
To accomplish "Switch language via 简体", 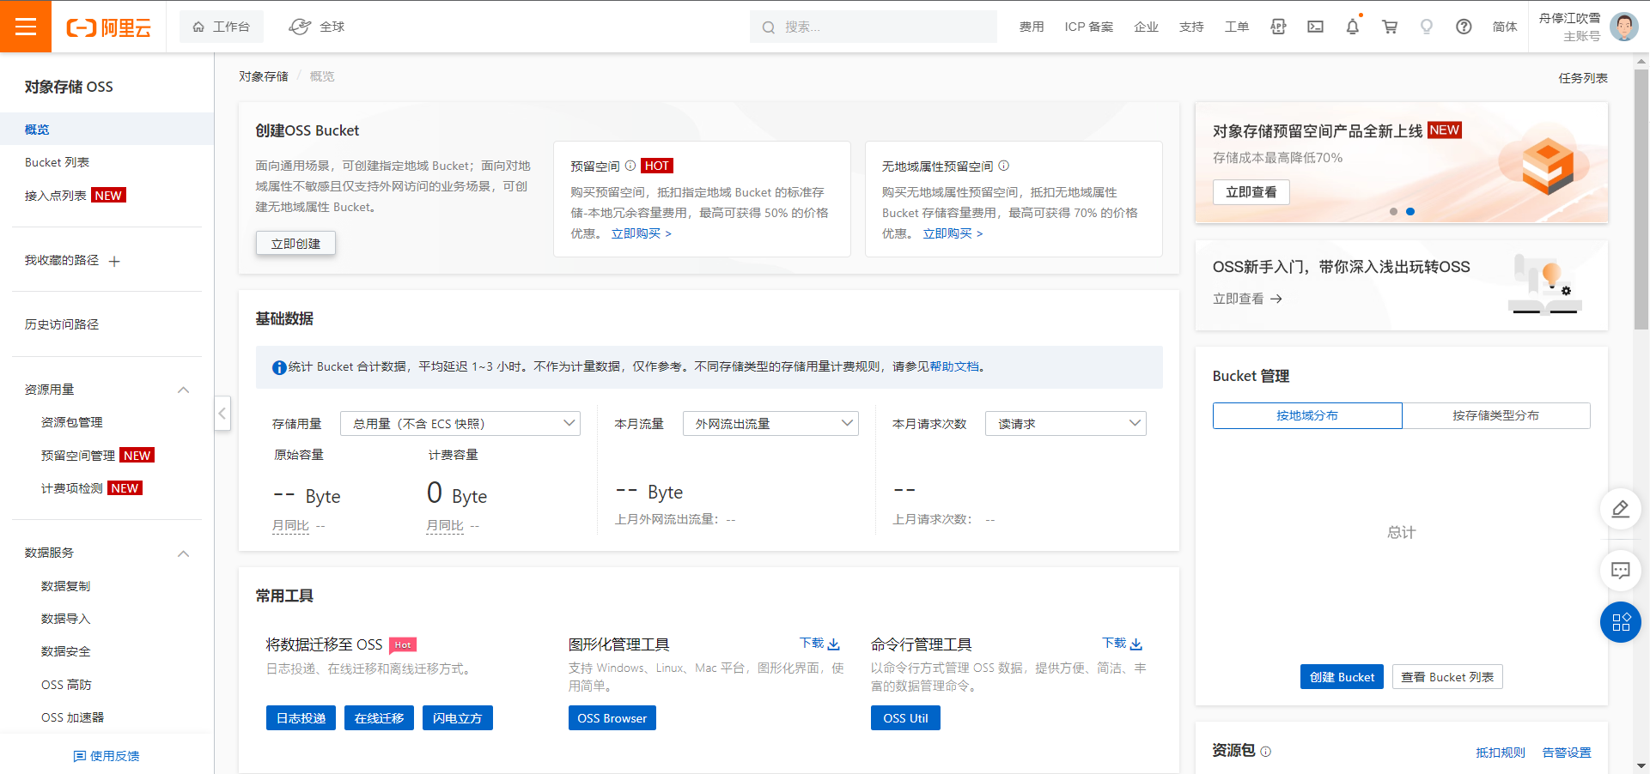I will 1505,27.
